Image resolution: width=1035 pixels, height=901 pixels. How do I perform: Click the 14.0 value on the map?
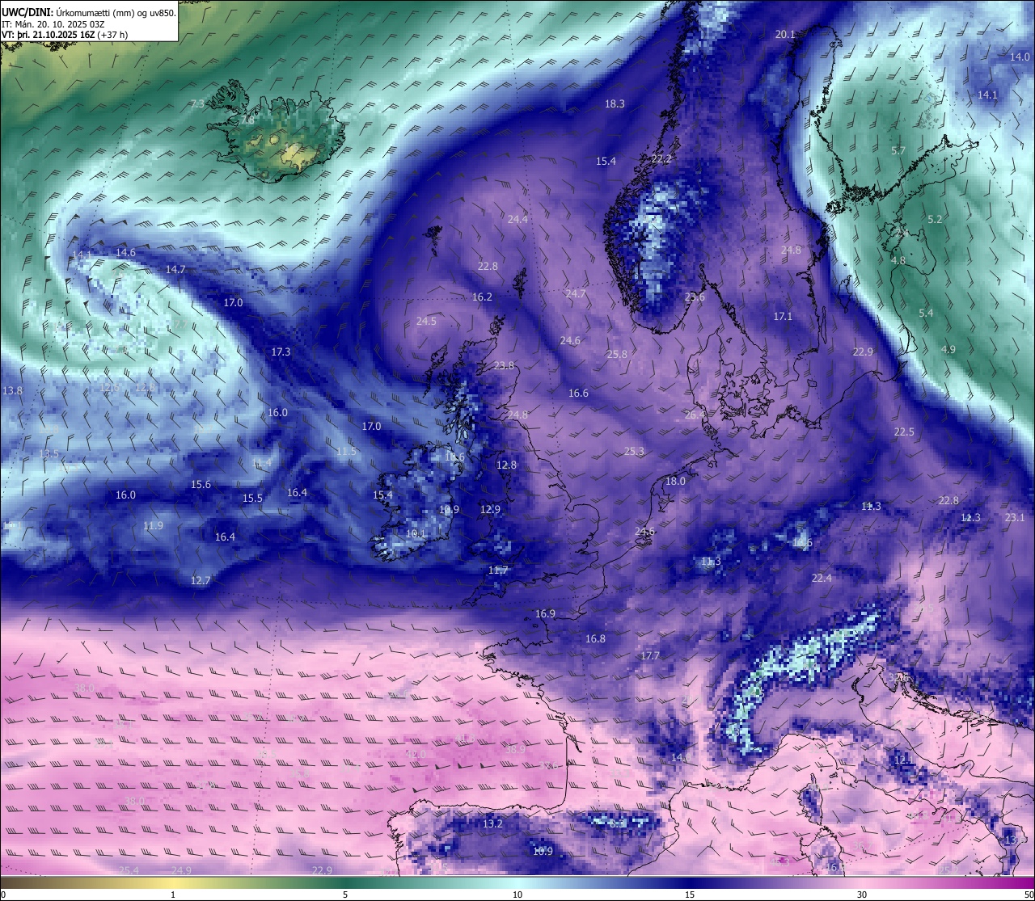tap(1020, 57)
